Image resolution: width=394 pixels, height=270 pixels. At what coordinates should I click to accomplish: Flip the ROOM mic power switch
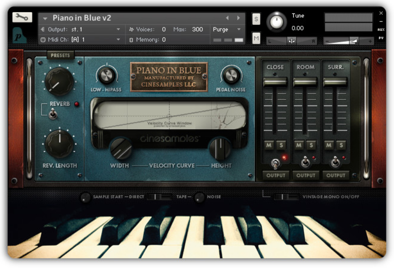click(305, 162)
